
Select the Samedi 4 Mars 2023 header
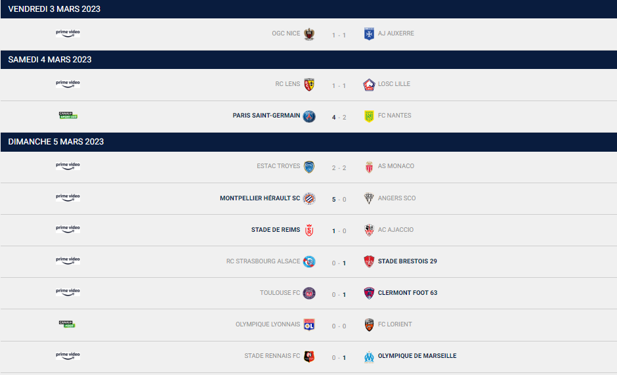[50, 60]
